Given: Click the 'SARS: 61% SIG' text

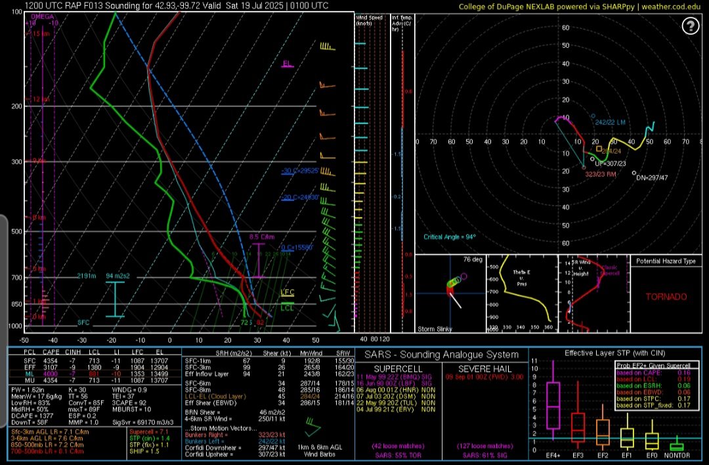Looking at the screenshot, I should [485, 456].
